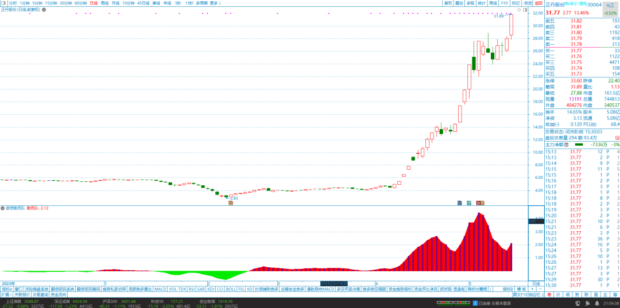This screenshot has height=308, width=620.
Task: Toggle the -自选 watchlist button
Action: pyautogui.click(x=528, y=3)
